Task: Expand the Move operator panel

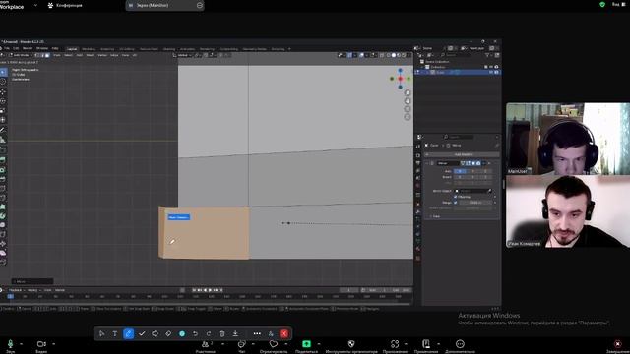Action: (32, 281)
